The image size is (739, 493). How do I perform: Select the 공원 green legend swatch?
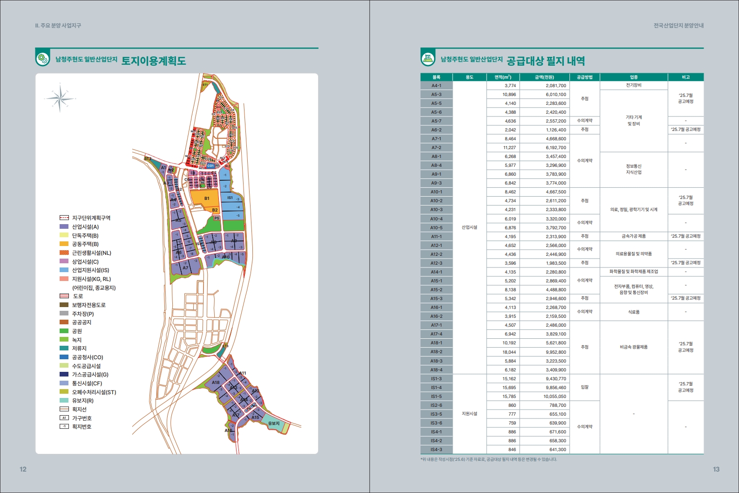pos(64,331)
